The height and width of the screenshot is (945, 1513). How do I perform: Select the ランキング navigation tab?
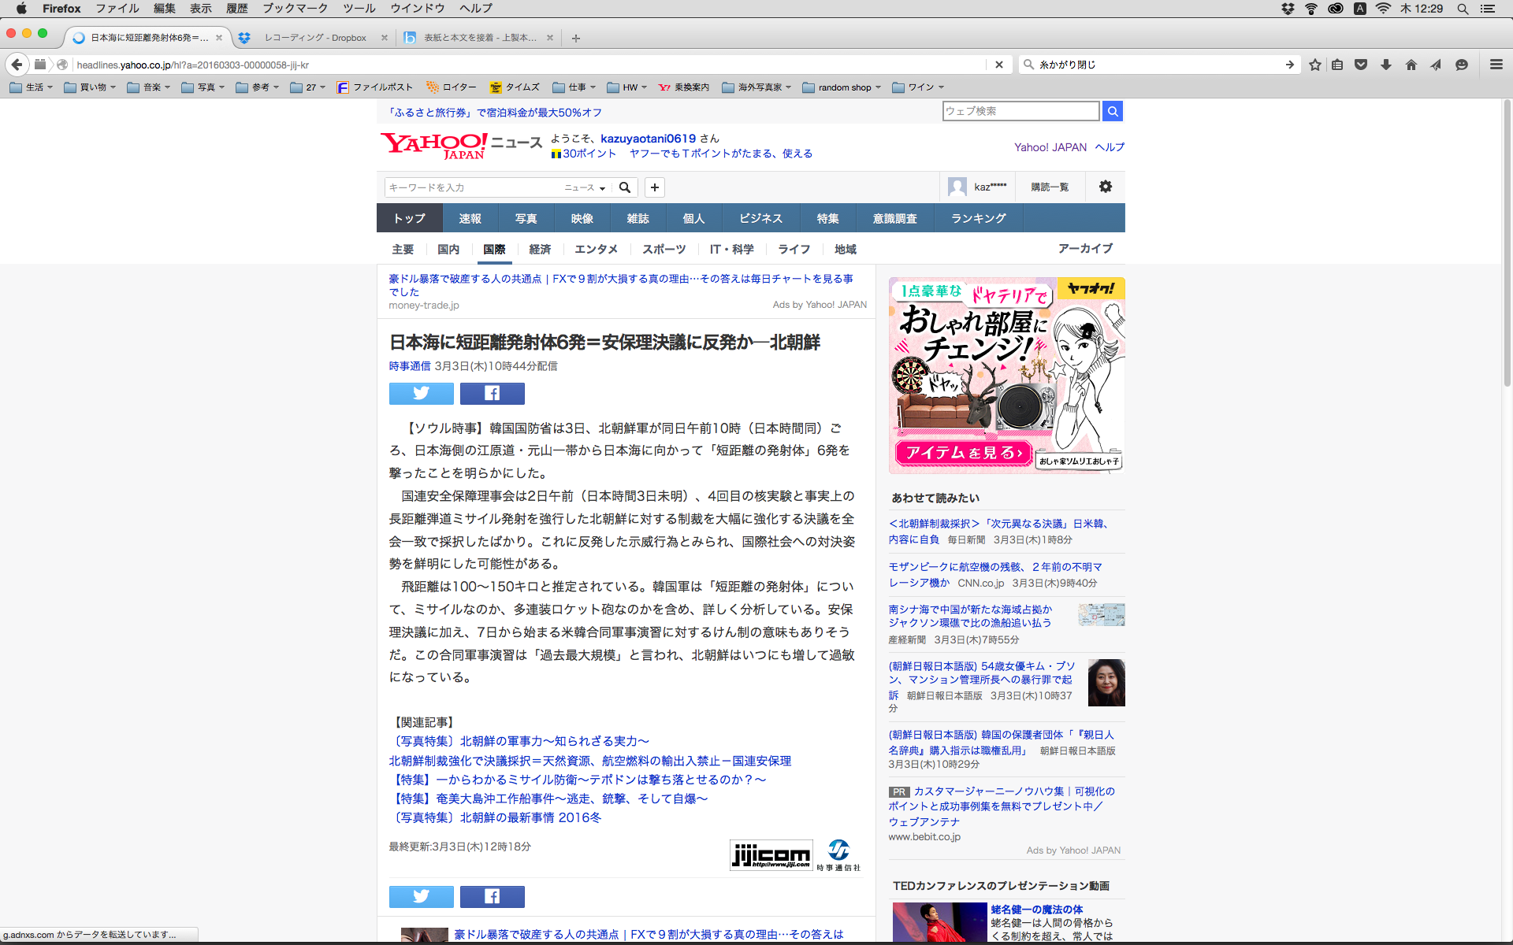[978, 218]
